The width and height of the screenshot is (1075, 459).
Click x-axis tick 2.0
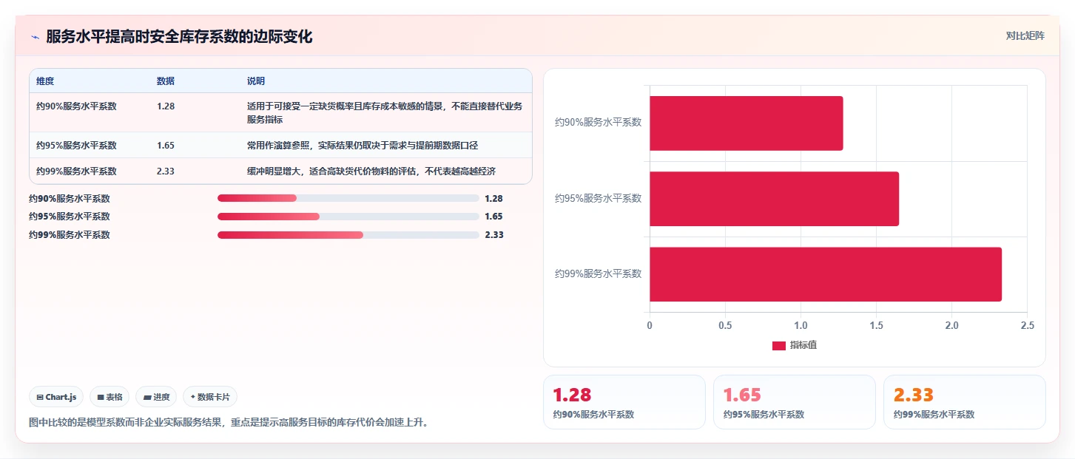point(951,325)
